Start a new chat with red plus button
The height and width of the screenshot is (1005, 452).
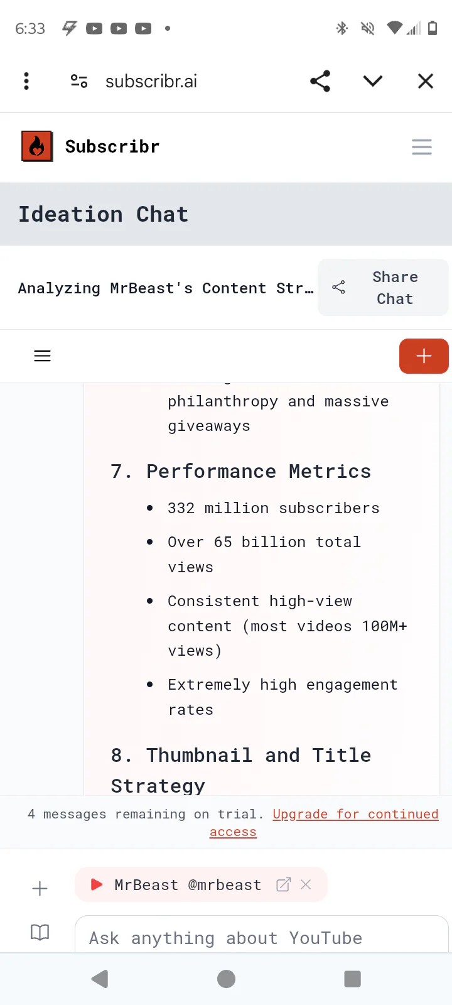[424, 356]
